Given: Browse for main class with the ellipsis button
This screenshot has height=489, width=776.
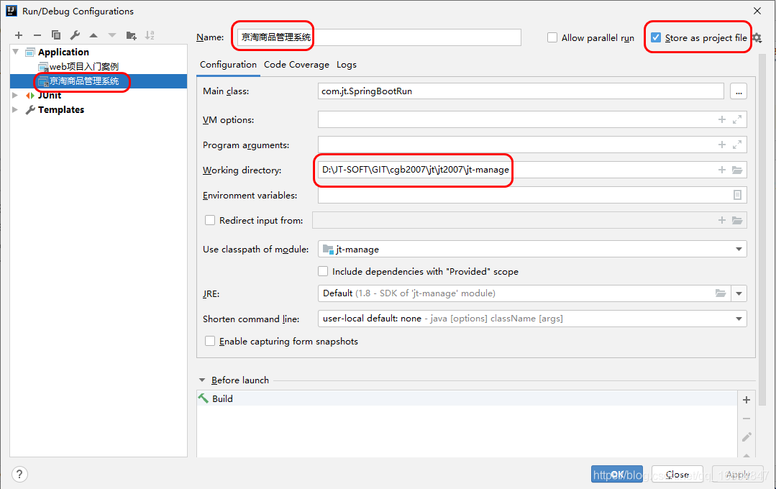Looking at the screenshot, I should coord(739,91).
